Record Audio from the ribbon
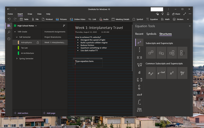 click(104, 19)
